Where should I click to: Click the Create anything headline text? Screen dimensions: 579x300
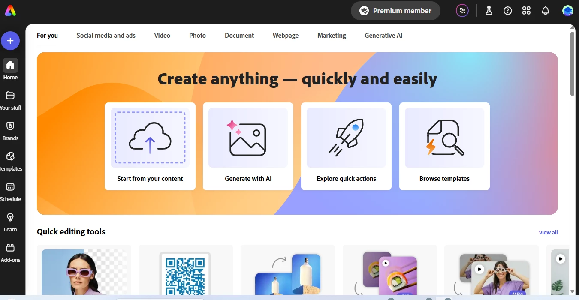click(x=297, y=79)
